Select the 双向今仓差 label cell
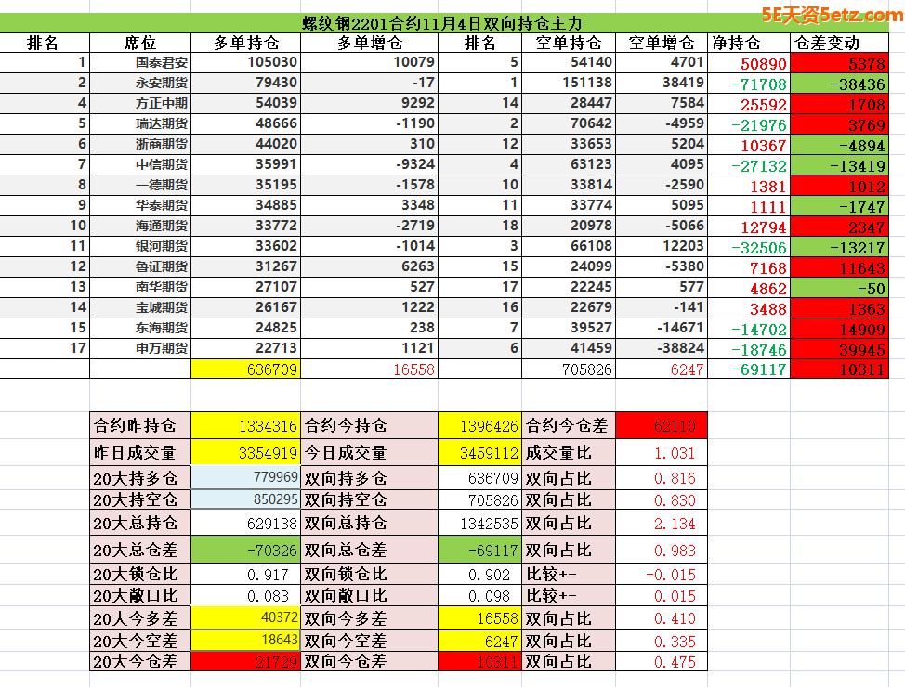The height and width of the screenshot is (687, 905). [370, 662]
